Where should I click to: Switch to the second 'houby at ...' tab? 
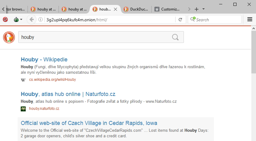click(74, 9)
